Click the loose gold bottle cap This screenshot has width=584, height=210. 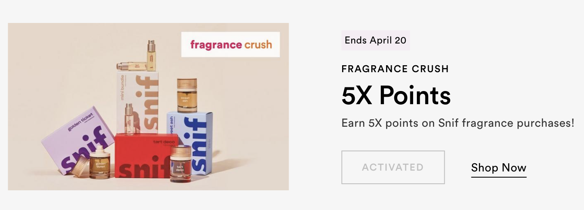click(x=80, y=166)
